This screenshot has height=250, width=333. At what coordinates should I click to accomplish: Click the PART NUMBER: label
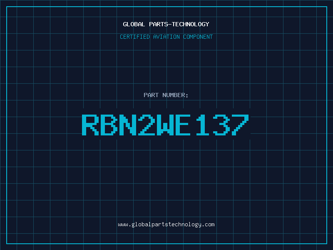[x=166, y=95]
